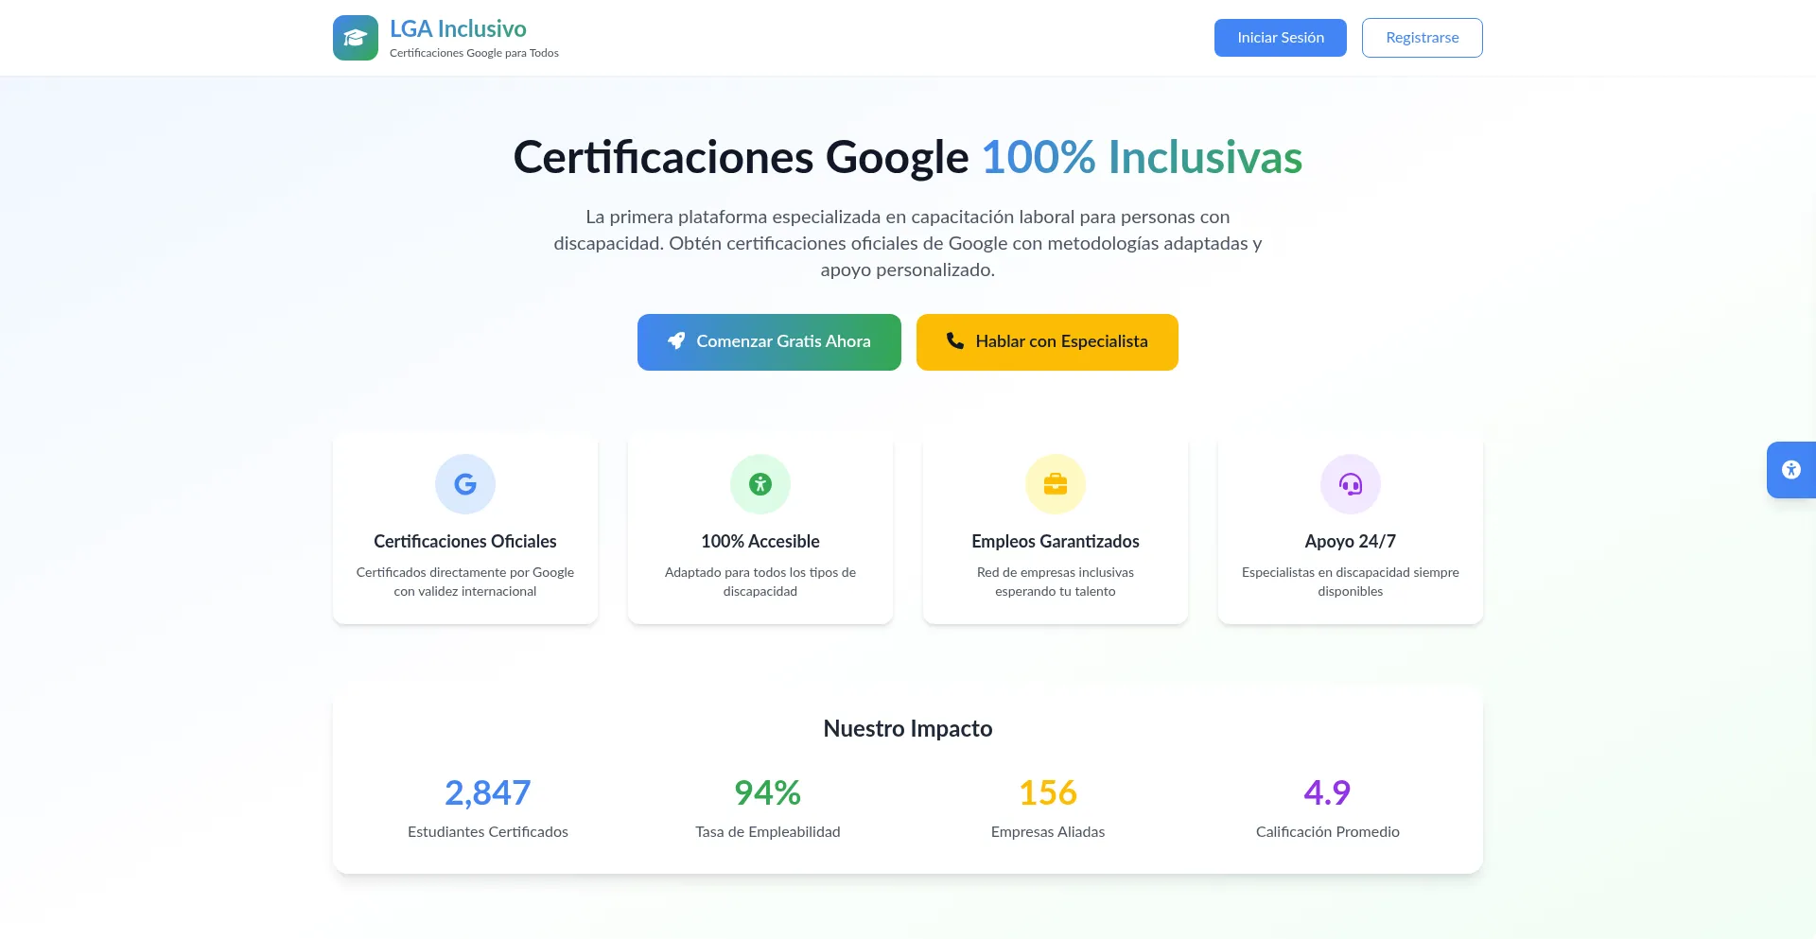Click the 4.9 rating statistic
The height and width of the screenshot is (939, 1816).
[1328, 792]
